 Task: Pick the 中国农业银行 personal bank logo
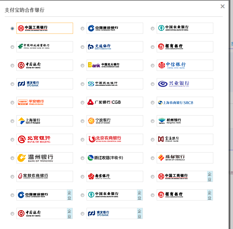click(x=185, y=28)
